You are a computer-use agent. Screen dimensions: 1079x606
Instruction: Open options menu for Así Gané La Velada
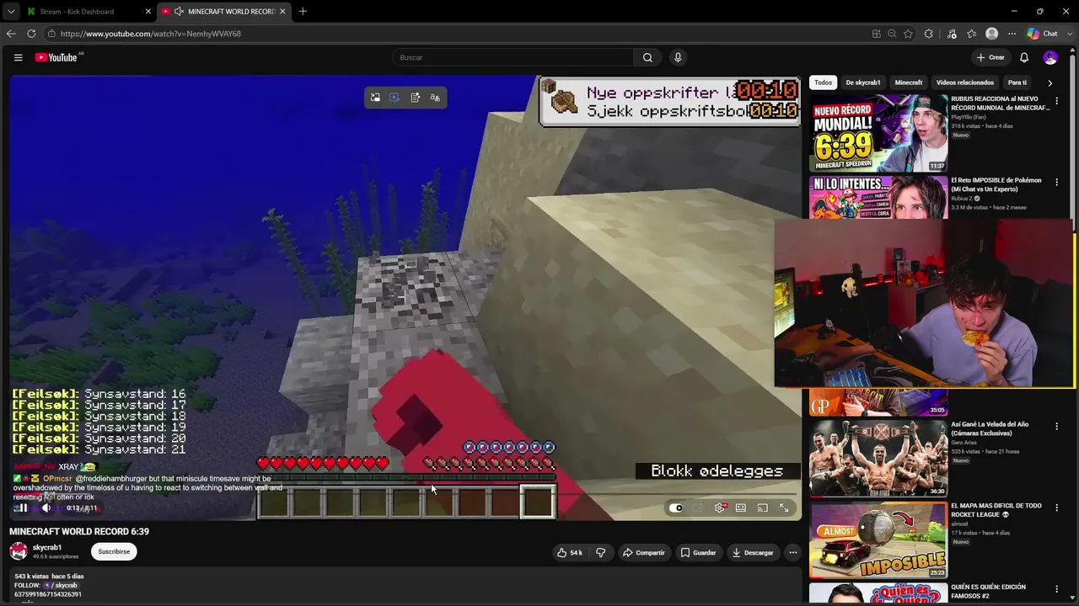coord(1056,427)
